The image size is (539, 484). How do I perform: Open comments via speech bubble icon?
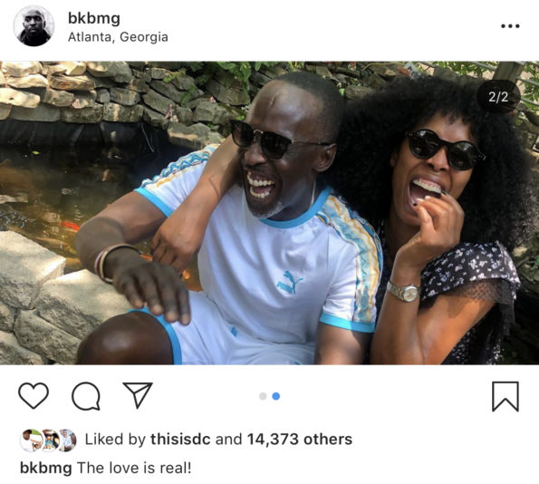[86, 396]
